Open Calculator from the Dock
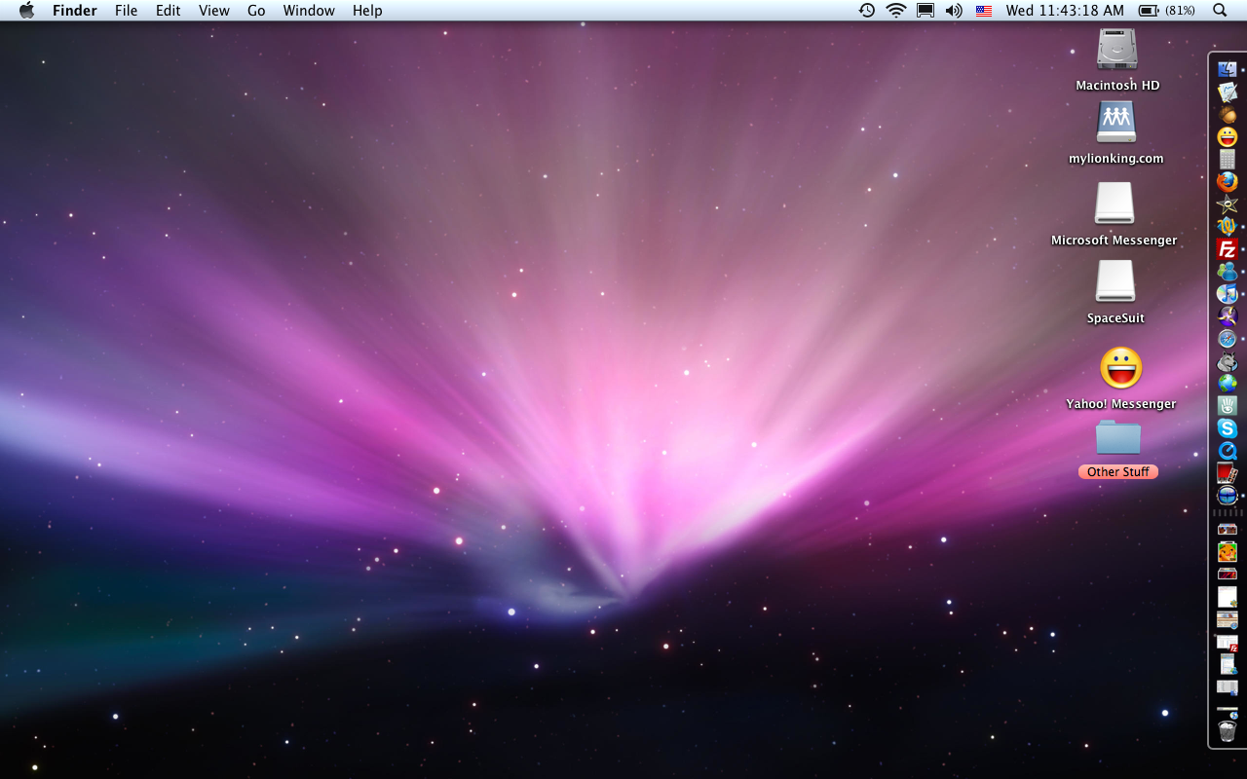This screenshot has height=779, width=1247. 1227,160
